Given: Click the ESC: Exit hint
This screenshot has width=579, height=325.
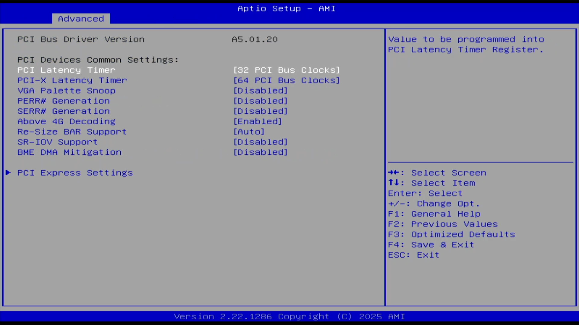Looking at the screenshot, I should 413,255.
